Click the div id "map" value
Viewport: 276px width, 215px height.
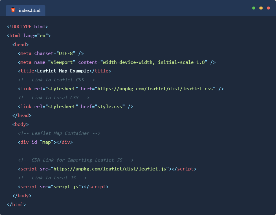point(47,142)
